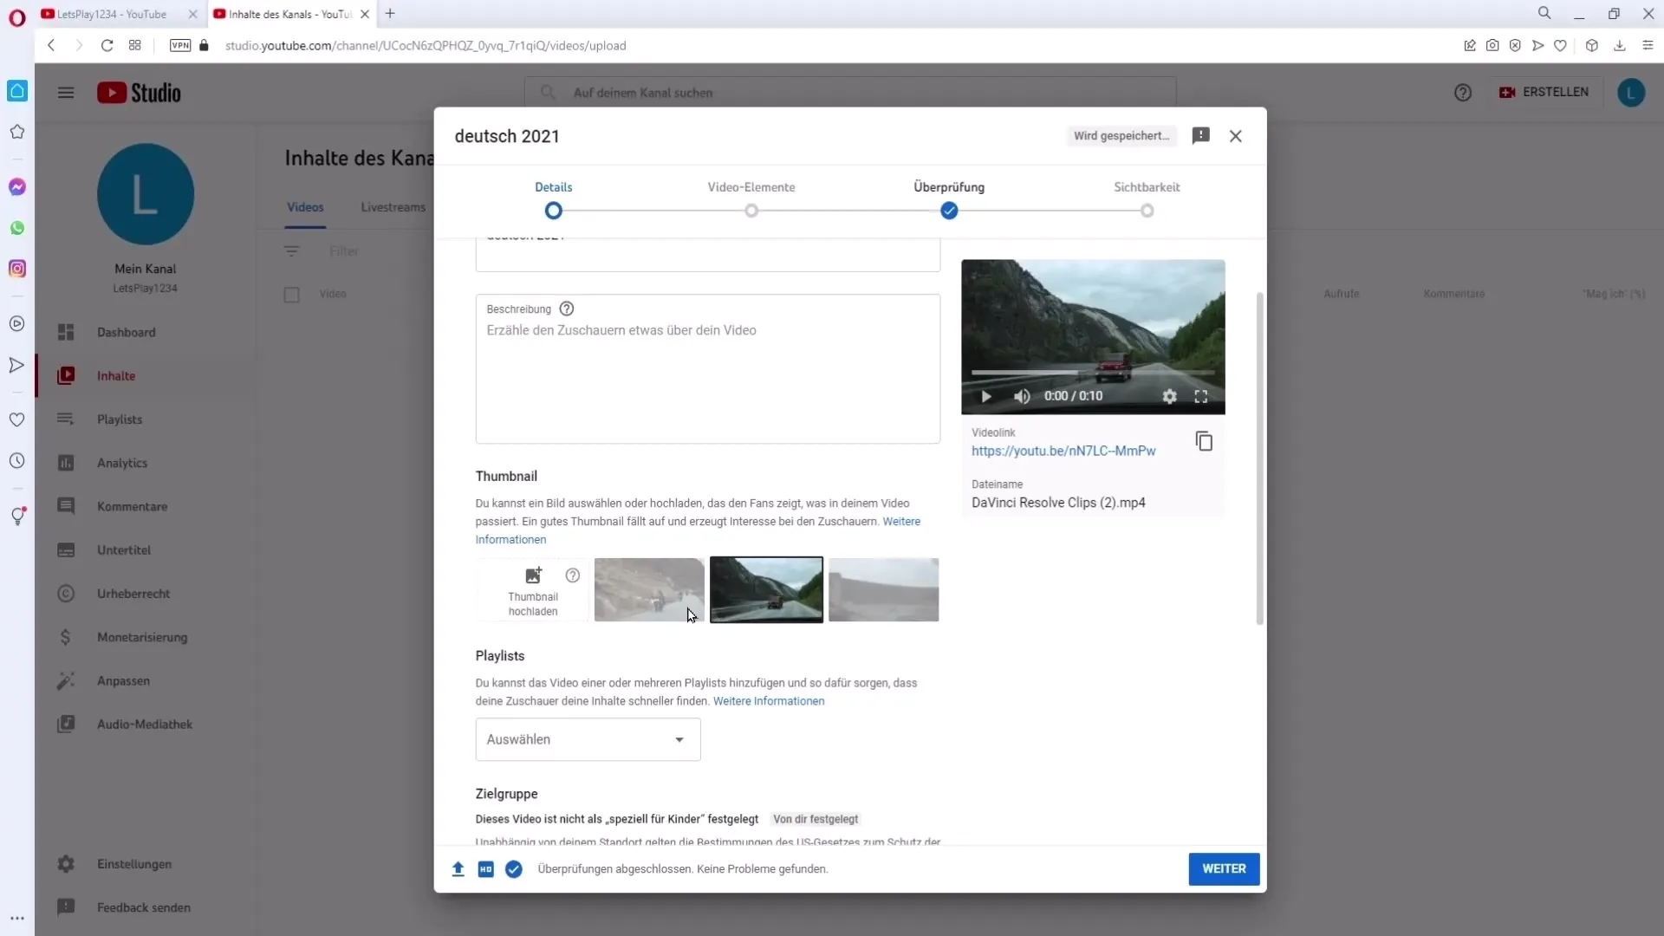The width and height of the screenshot is (1664, 936).
Task: Open Einstellungen in sidebar
Action: point(146,864)
